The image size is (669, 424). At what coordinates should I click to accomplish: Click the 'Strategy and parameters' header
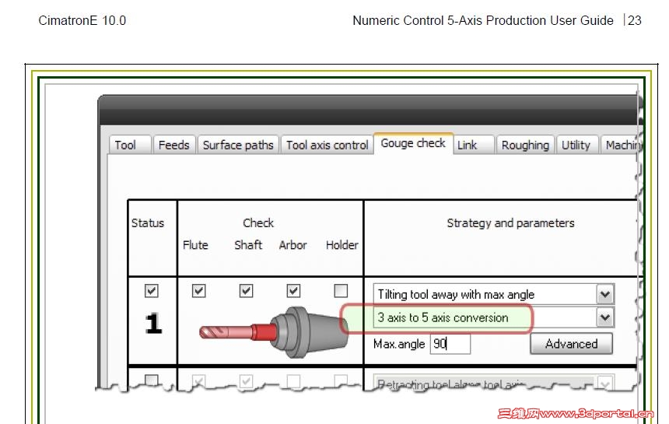(510, 223)
